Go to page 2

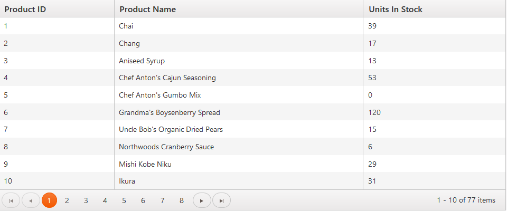(x=67, y=200)
